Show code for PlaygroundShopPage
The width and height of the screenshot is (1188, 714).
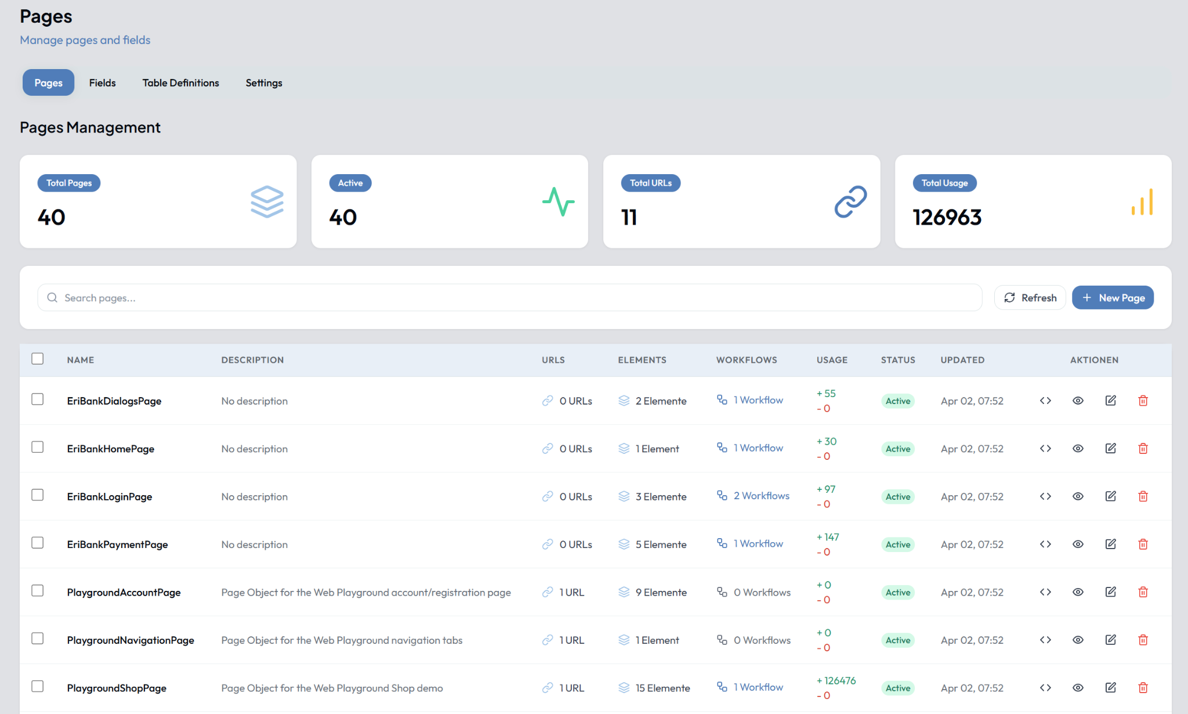click(1045, 688)
